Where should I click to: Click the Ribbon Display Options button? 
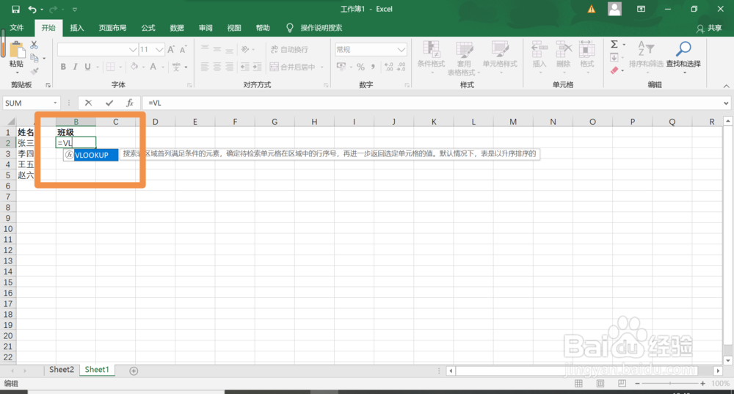pos(641,9)
